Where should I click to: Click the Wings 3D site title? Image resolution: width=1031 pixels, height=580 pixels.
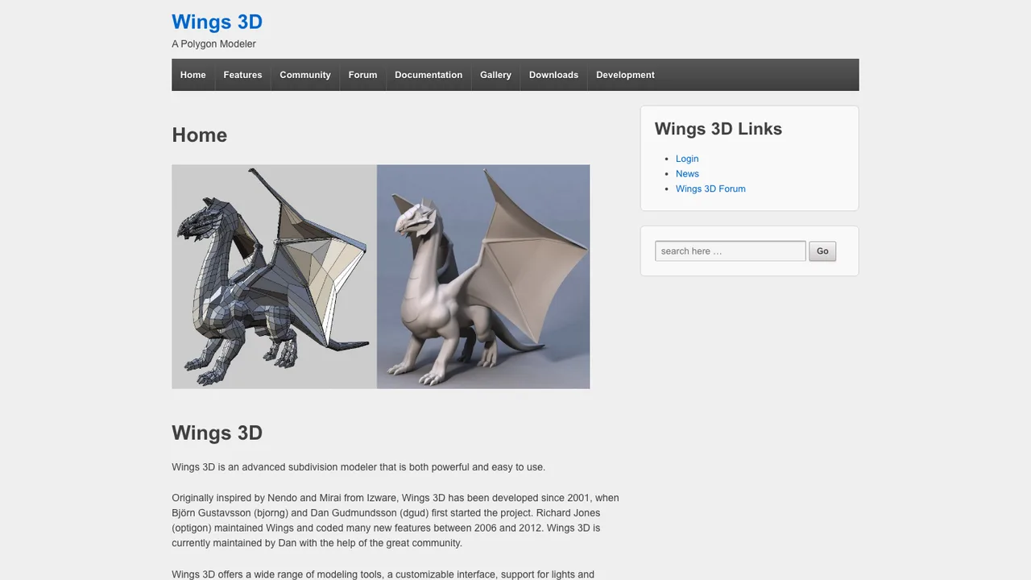point(217,22)
